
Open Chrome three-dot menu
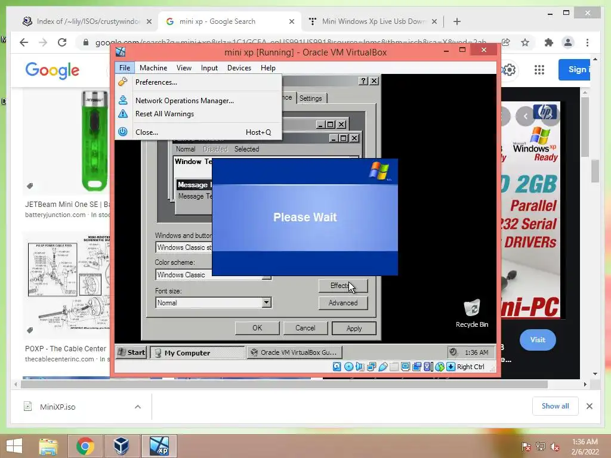[x=588, y=42]
